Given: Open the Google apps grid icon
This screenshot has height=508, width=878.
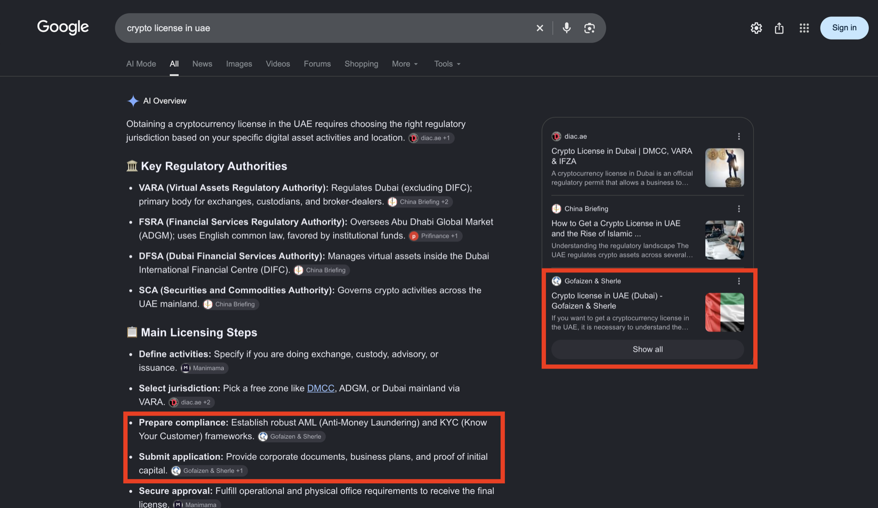Looking at the screenshot, I should 804,28.
